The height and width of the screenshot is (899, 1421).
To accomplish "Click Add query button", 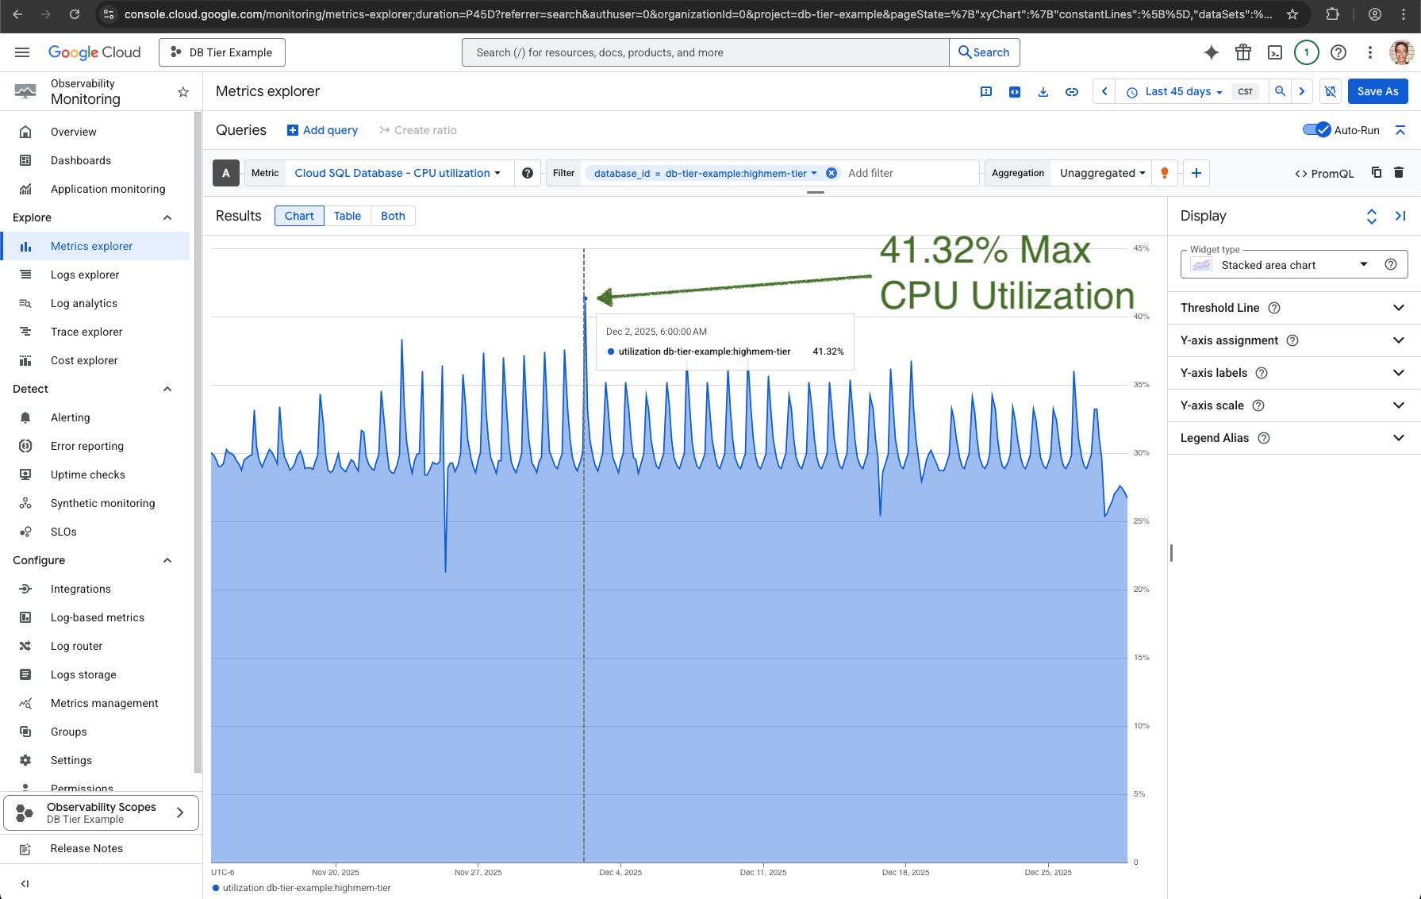I will 322,130.
